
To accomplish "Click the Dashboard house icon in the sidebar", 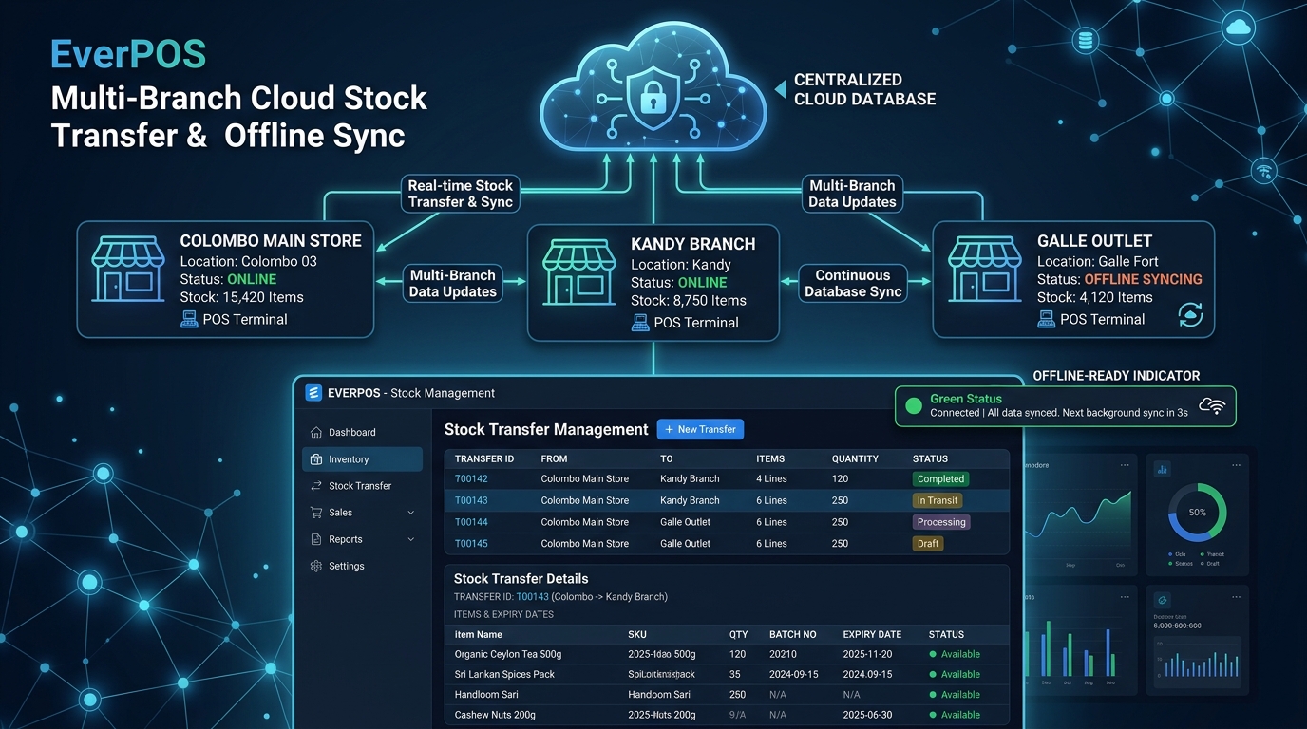I will coord(316,433).
